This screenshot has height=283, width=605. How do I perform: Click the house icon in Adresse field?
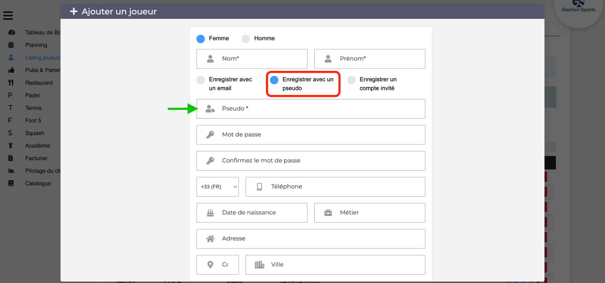[x=210, y=238]
